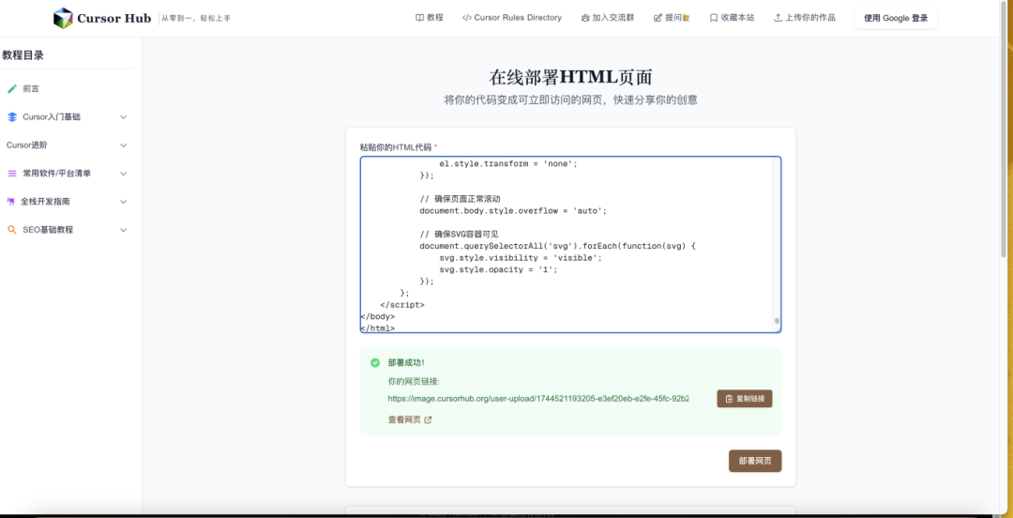Expand the Cursor进阶 section chevron

(x=124, y=145)
